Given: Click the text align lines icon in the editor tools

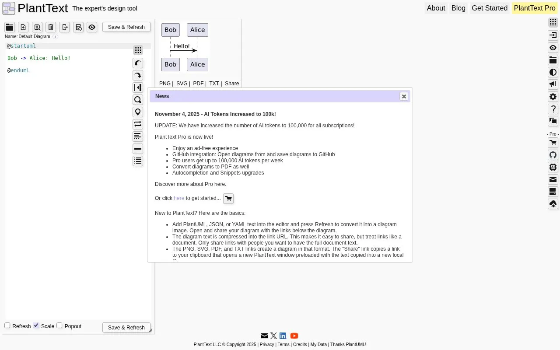Looking at the screenshot, I should [x=138, y=136].
